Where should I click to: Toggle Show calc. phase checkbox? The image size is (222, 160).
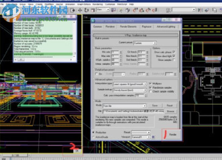pyautogui.click(x=174, y=52)
